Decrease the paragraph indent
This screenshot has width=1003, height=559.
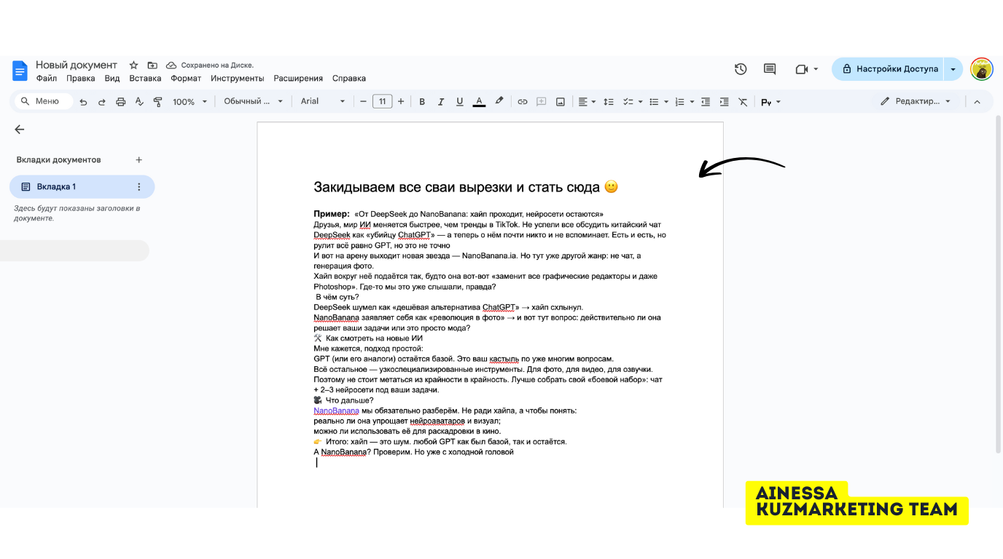705,102
